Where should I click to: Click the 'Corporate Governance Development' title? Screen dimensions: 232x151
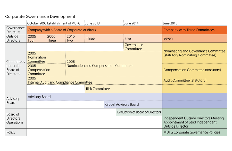(40, 16)
